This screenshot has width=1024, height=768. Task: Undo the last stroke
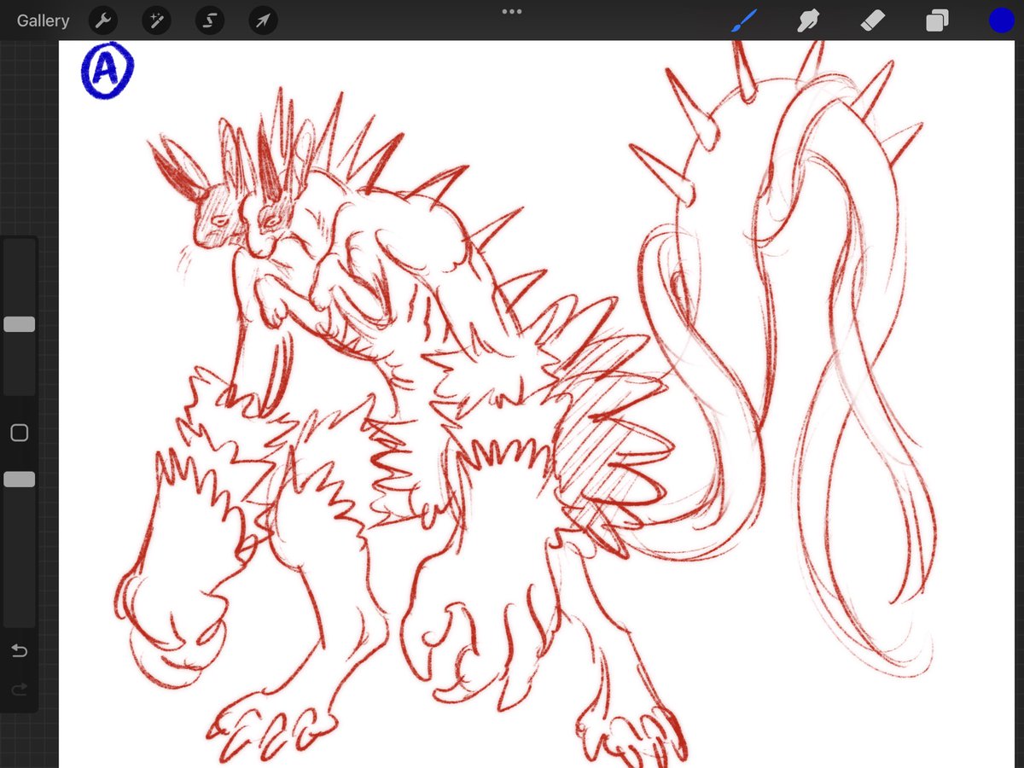pyautogui.click(x=19, y=652)
